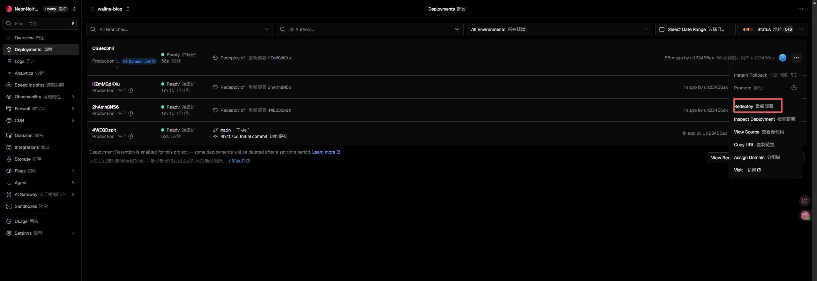Click the three-dot actions button in C6BeophiT row
The height and width of the screenshot is (281, 817).
click(x=797, y=58)
